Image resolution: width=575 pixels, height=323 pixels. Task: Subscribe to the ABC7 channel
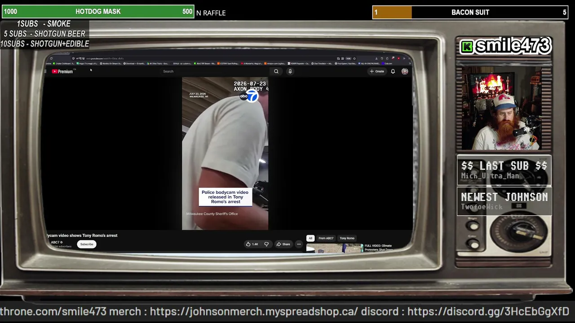pyautogui.click(x=87, y=244)
